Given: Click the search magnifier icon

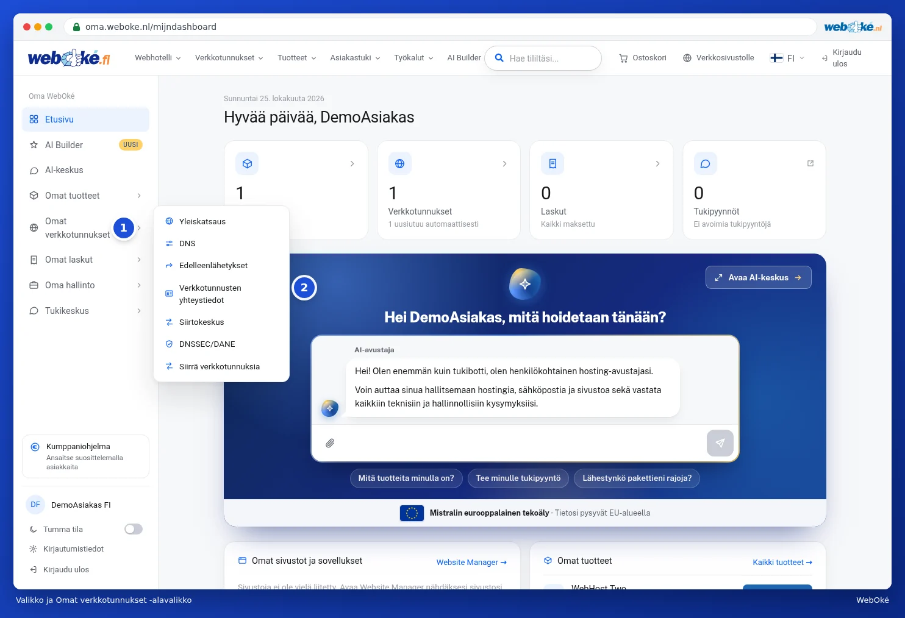Looking at the screenshot, I should click(499, 58).
